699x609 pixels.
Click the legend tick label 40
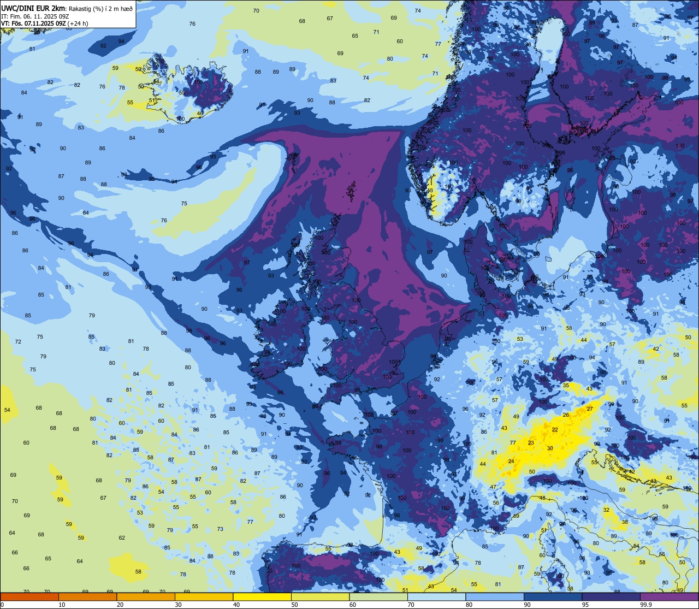coord(236,605)
